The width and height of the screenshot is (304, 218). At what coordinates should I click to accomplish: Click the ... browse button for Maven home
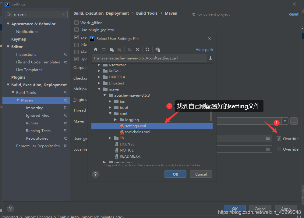pos(294,121)
